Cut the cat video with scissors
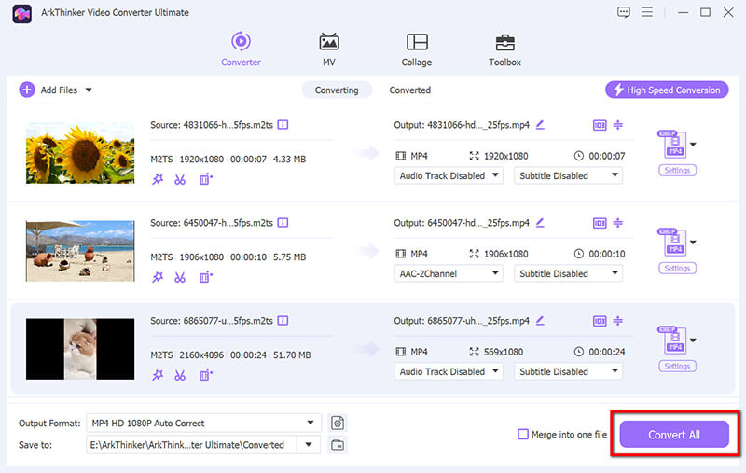The width and height of the screenshot is (746, 473). (180, 375)
